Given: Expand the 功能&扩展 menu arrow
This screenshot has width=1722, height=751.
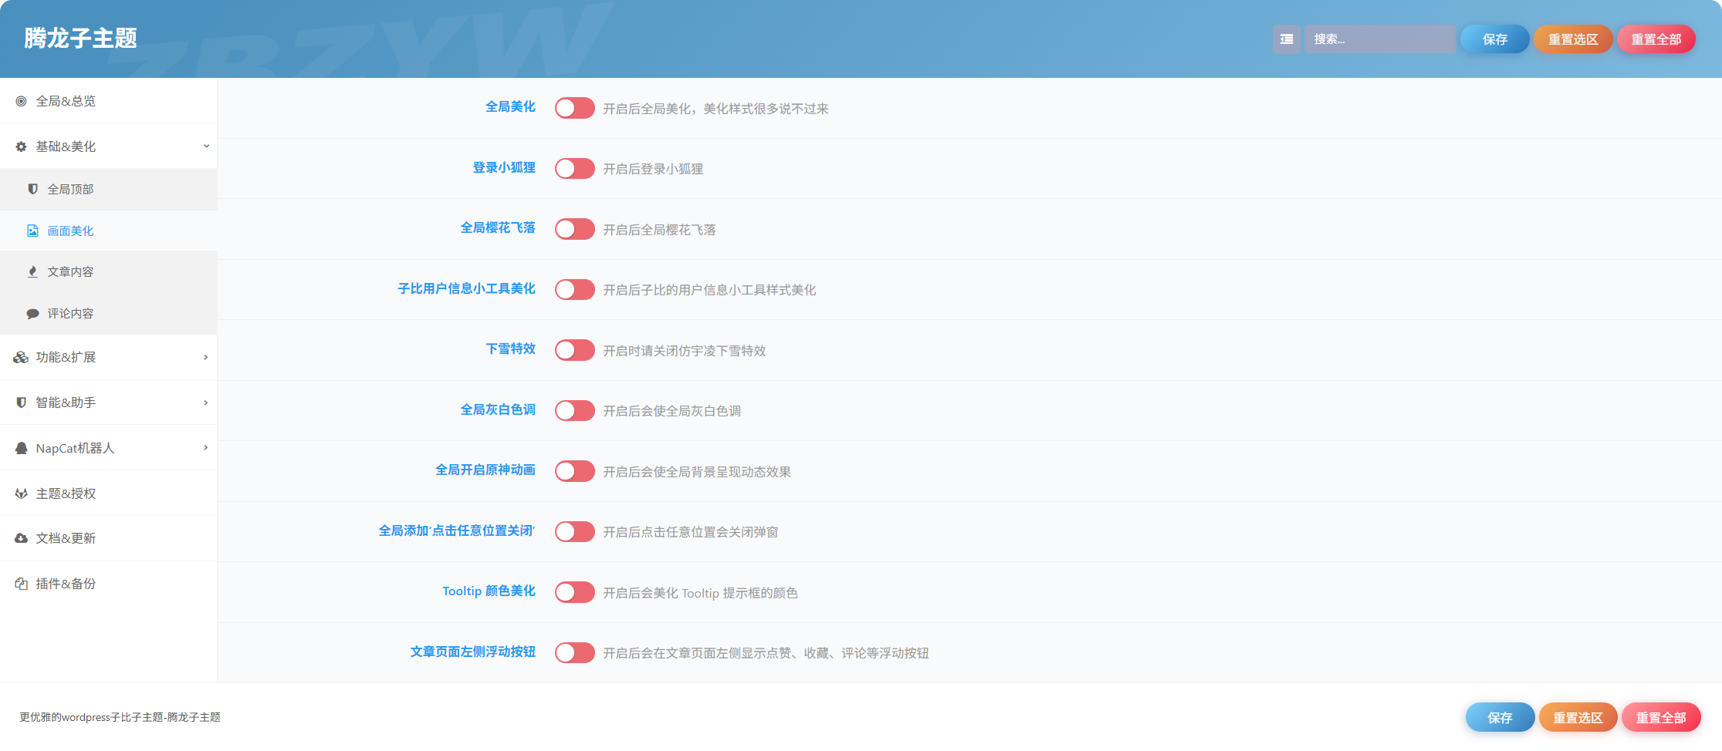Looking at the screenshot, I should click(206, 357).
